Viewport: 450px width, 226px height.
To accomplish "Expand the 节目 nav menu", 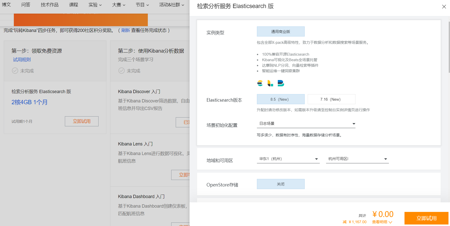I will click(x=142, y=5).
